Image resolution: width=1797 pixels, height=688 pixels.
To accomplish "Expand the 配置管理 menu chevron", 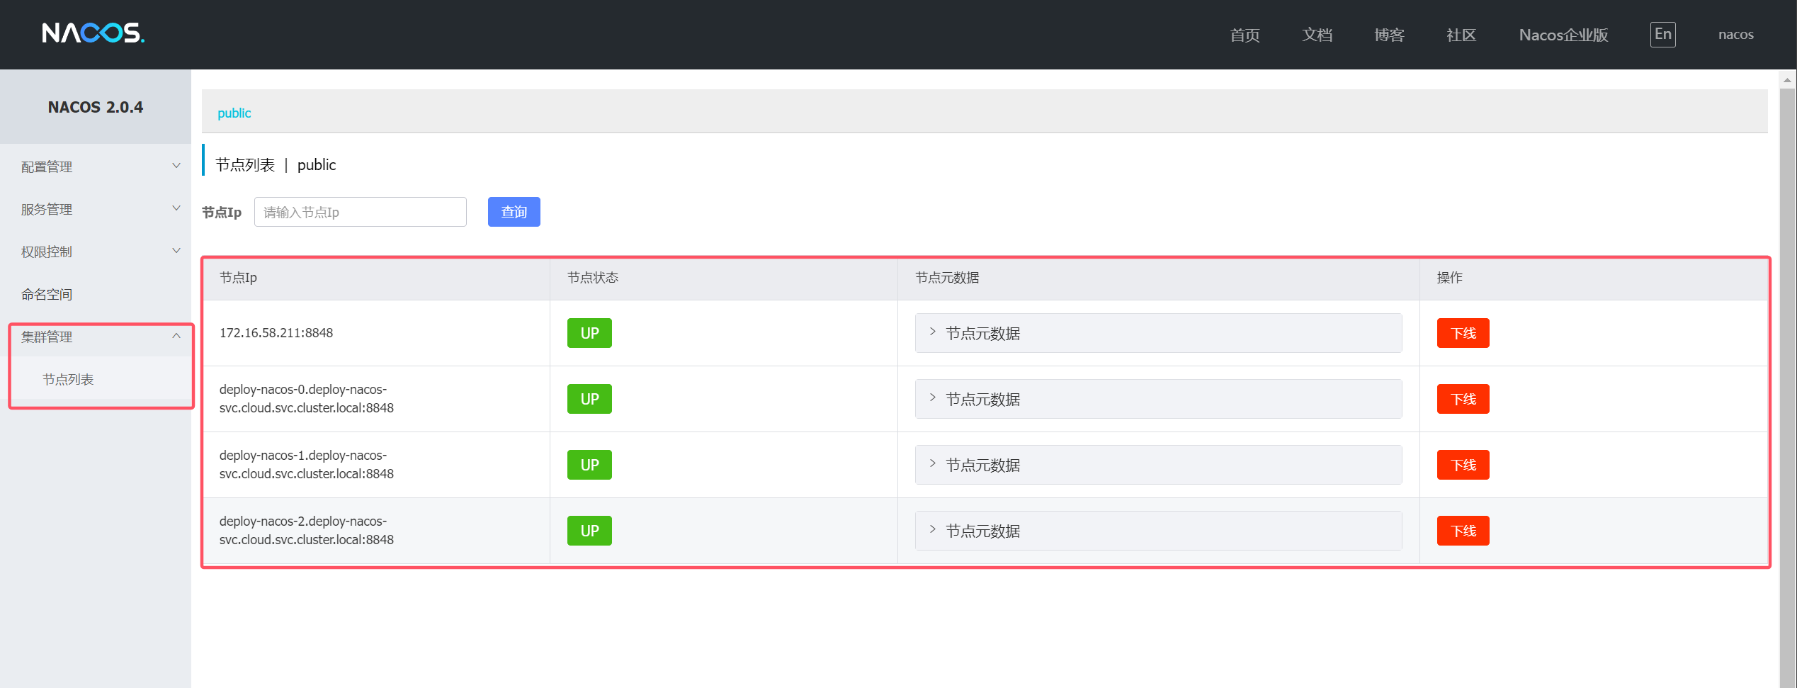I will click(x=176, y=166).
